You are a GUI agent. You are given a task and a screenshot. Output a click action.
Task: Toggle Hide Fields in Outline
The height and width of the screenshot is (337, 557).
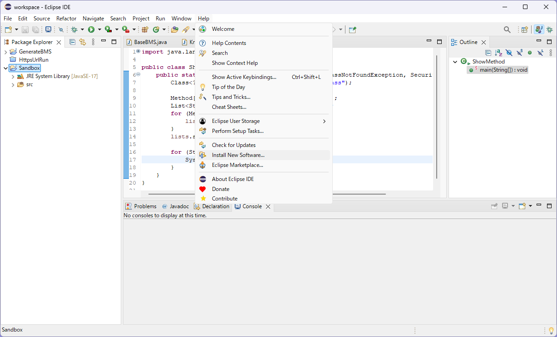pos(509,53)
